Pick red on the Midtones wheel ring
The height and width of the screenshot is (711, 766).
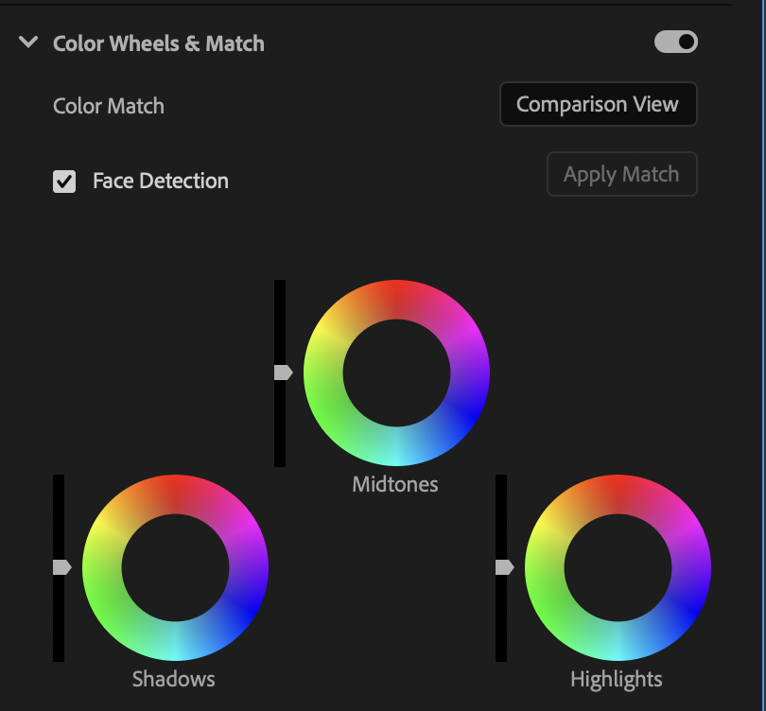396,299
